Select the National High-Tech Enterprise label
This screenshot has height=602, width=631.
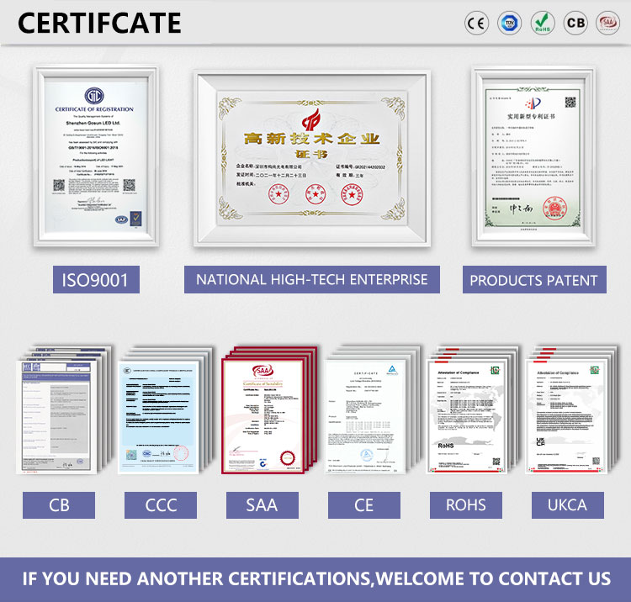(312, 279)
